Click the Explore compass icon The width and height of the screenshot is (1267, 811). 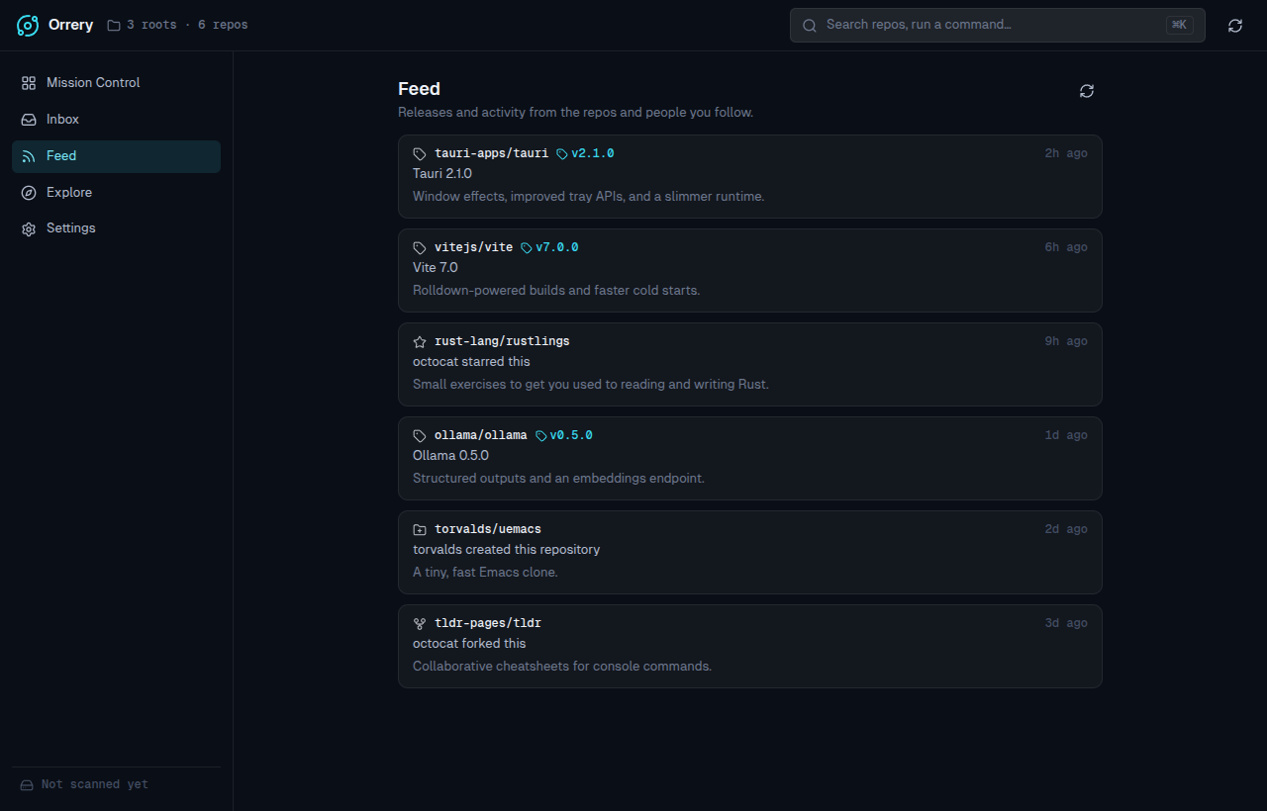(29, 193)
